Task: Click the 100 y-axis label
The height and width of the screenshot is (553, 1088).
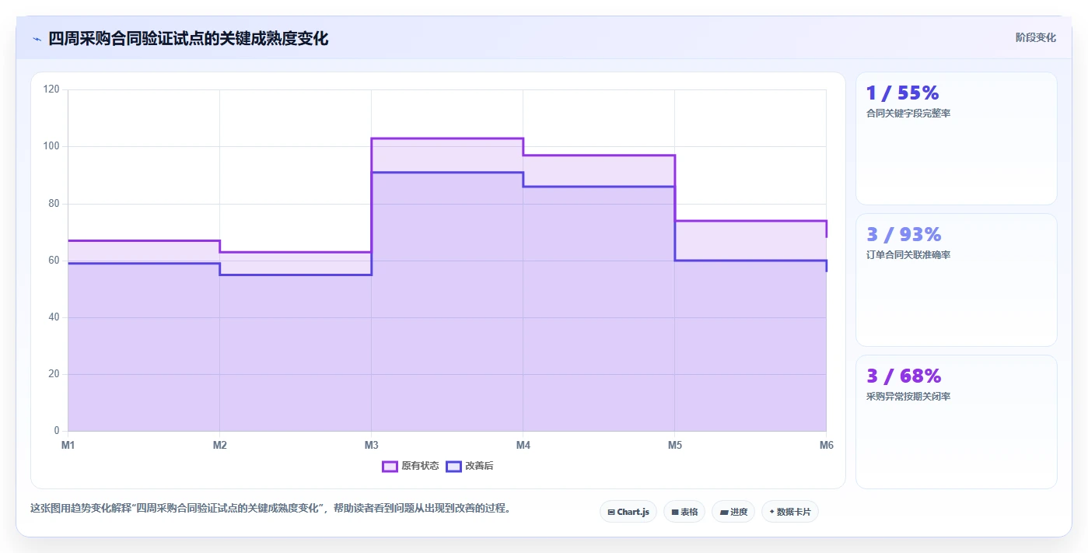Action: (x=51, y=146)
